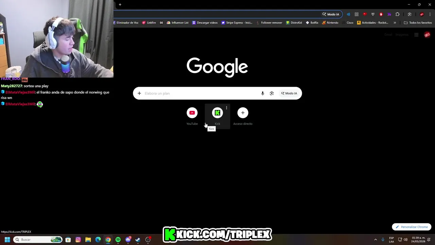Start a voice search with the microphone
This screenshot has height=245, width=435.
click(262, 93)
